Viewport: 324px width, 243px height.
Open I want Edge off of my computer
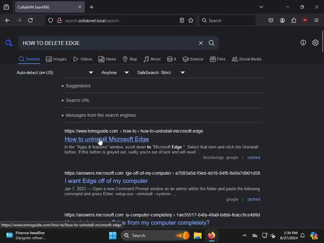click(106, 181)
